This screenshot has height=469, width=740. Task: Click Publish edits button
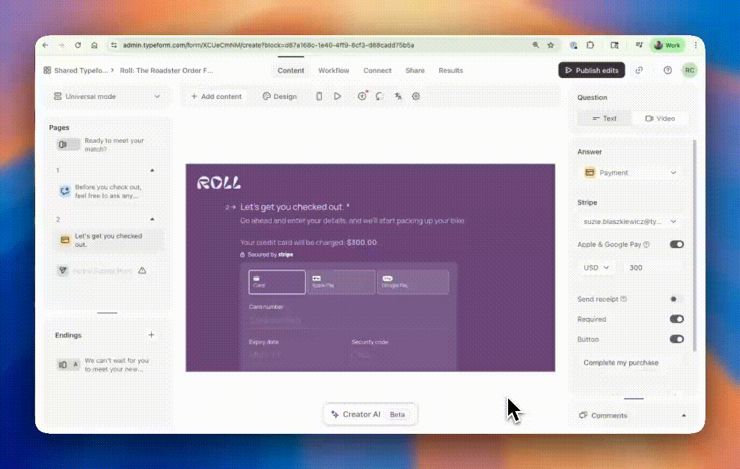(x=592, y=70)
